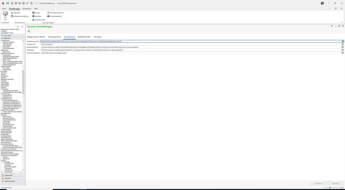Toggle the Dashboard Ein/Aus icon

tap(5, 16)
